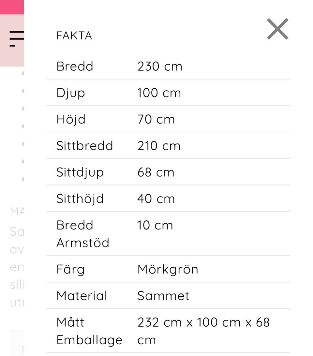
Task: Select the Sittdjup row label
Action: tap(80, 172)
